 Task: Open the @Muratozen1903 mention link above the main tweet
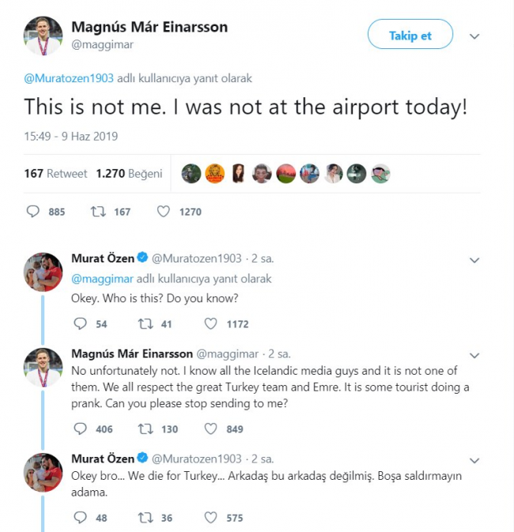tap(68, 79)
